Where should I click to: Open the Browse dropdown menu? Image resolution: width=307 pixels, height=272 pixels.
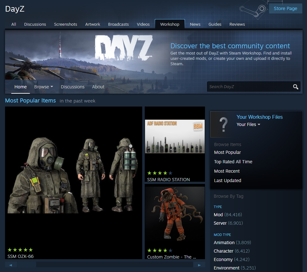43,87
